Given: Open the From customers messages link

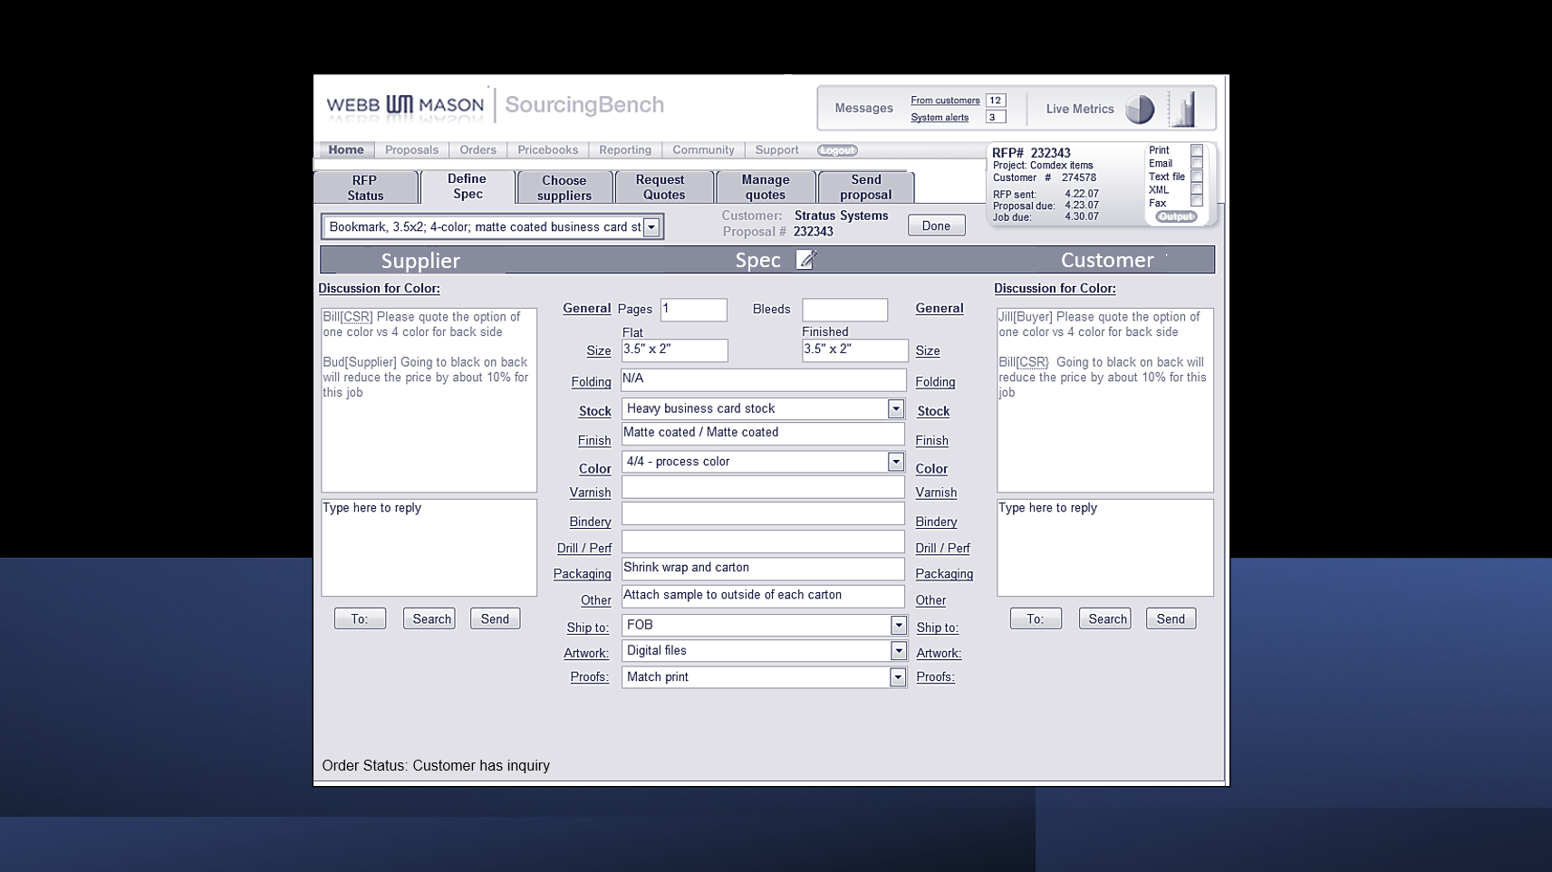Looking at the screenshot, I should tap(945, 101).
